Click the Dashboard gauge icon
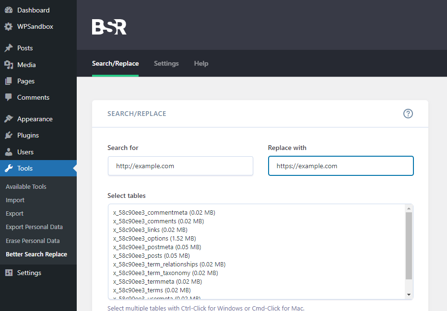Image resolution: width=447 pixels, height=311 pixels. point(9,10)
